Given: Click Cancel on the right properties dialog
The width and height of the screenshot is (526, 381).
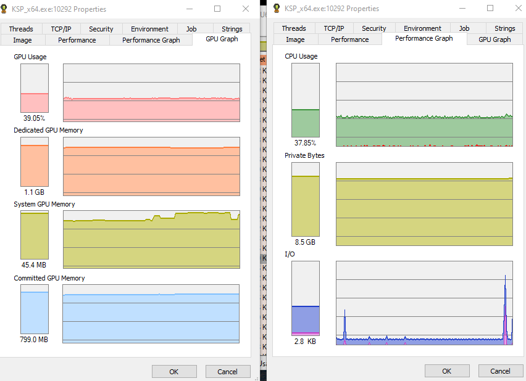Looking at the screenshot, I should 501,371.
